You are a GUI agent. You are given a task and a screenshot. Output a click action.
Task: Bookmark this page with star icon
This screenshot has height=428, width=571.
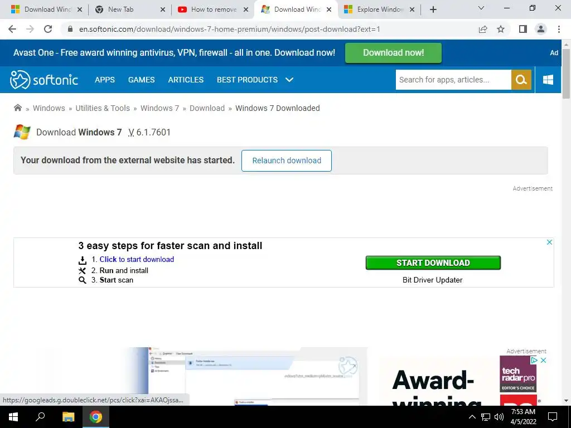point(501,29)
